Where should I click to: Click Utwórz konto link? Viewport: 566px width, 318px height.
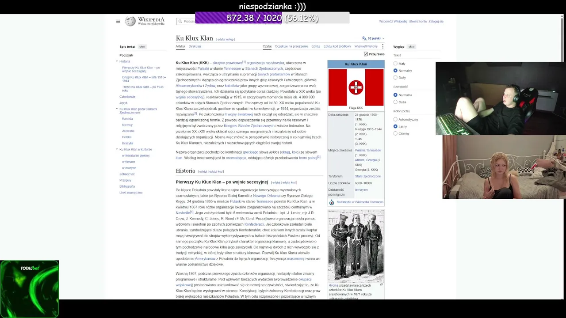click(x=418, y=21)
